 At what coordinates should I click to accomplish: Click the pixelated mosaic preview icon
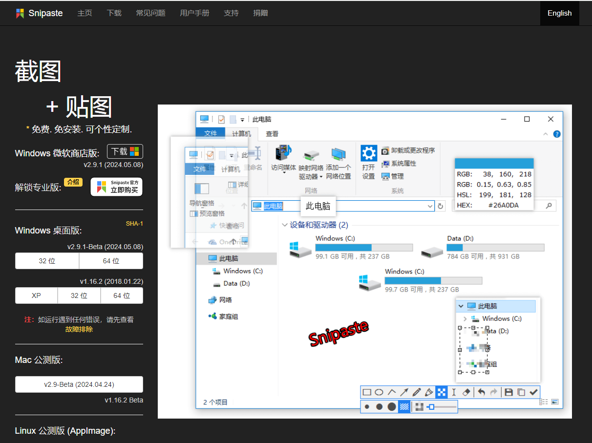pyautogui.click(x=419, y=407)
